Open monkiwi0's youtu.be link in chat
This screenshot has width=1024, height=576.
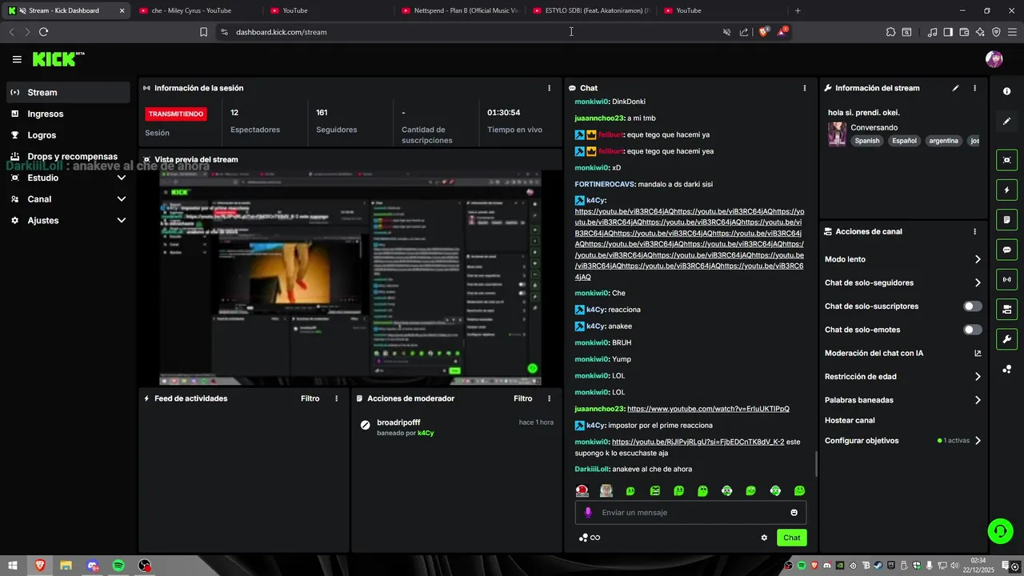click(698, 442)
